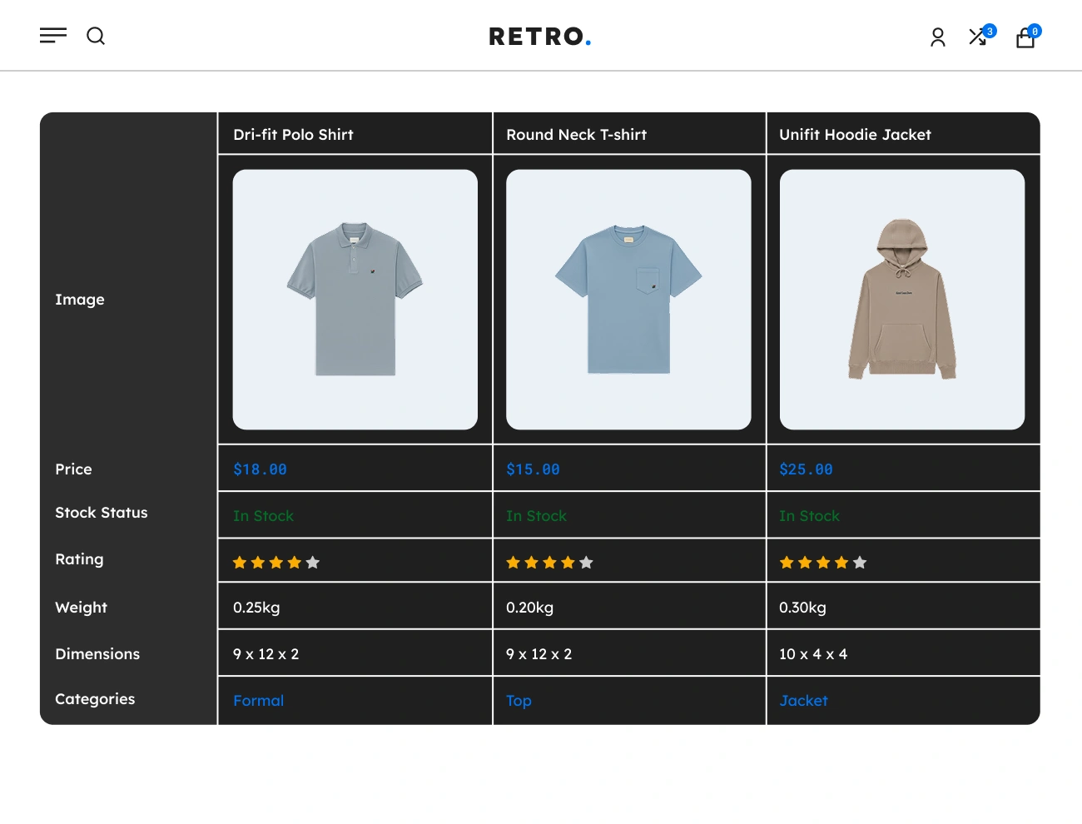Image resolution: width=1082 pixels, height=824 pixels.
Task: View the Dri-fit Polo Shirt product image
Action: 355,300
